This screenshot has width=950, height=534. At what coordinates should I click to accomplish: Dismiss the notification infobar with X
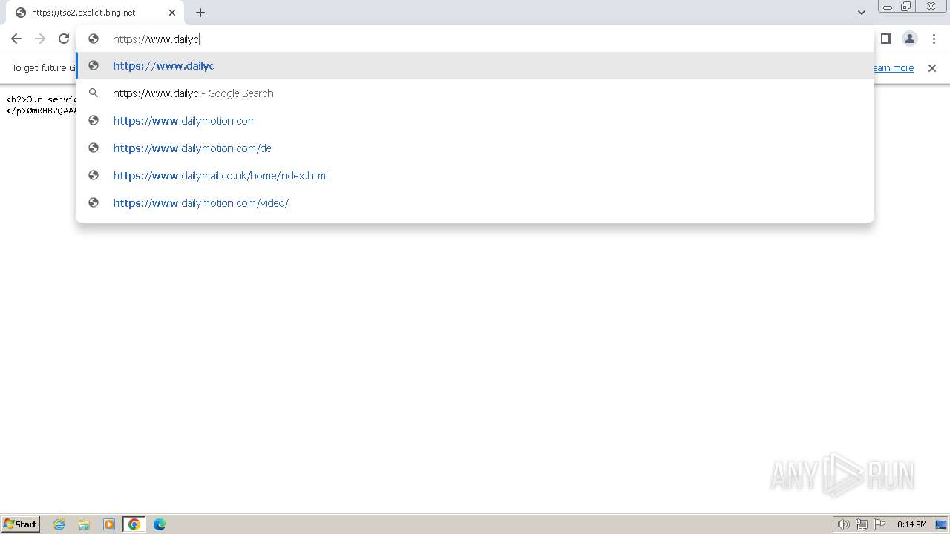pos(932,68)
